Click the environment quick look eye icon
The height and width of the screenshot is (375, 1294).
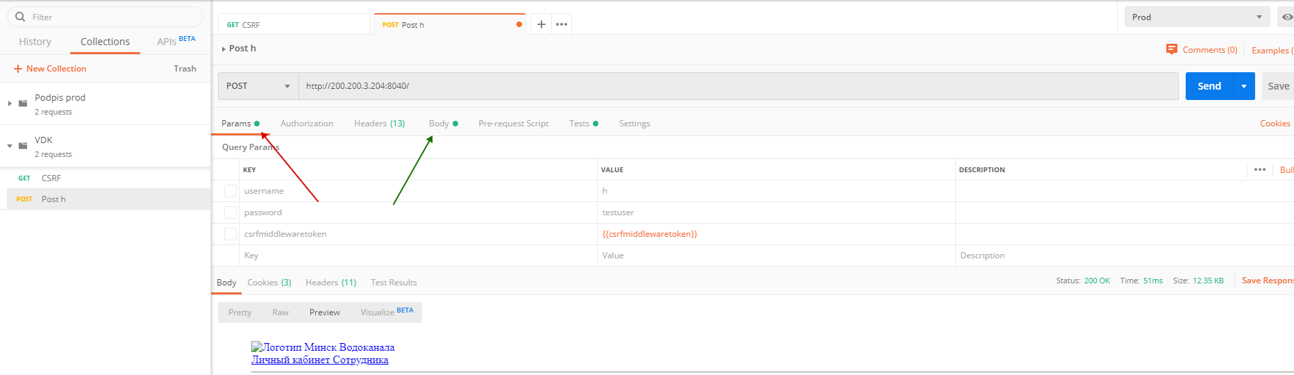coord(1287,17)
